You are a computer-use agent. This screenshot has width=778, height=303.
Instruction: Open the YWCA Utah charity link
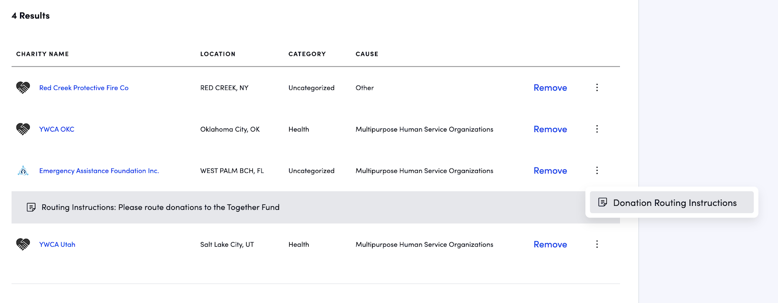point(57,245)
